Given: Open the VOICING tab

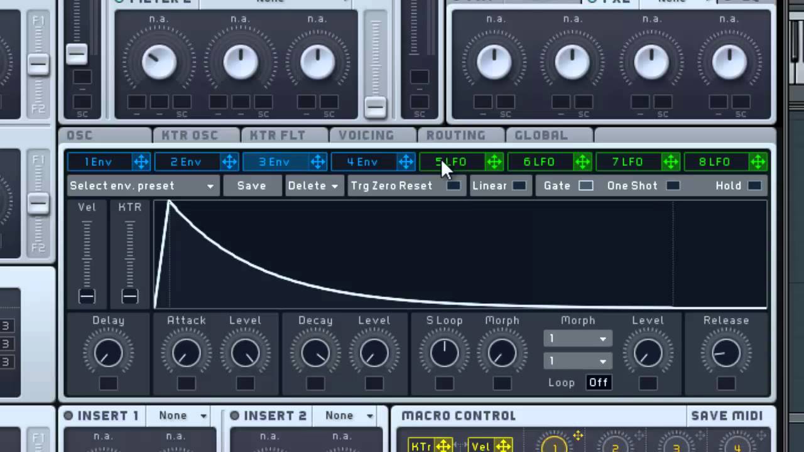Looking at the screenshot, I should 372,135.
